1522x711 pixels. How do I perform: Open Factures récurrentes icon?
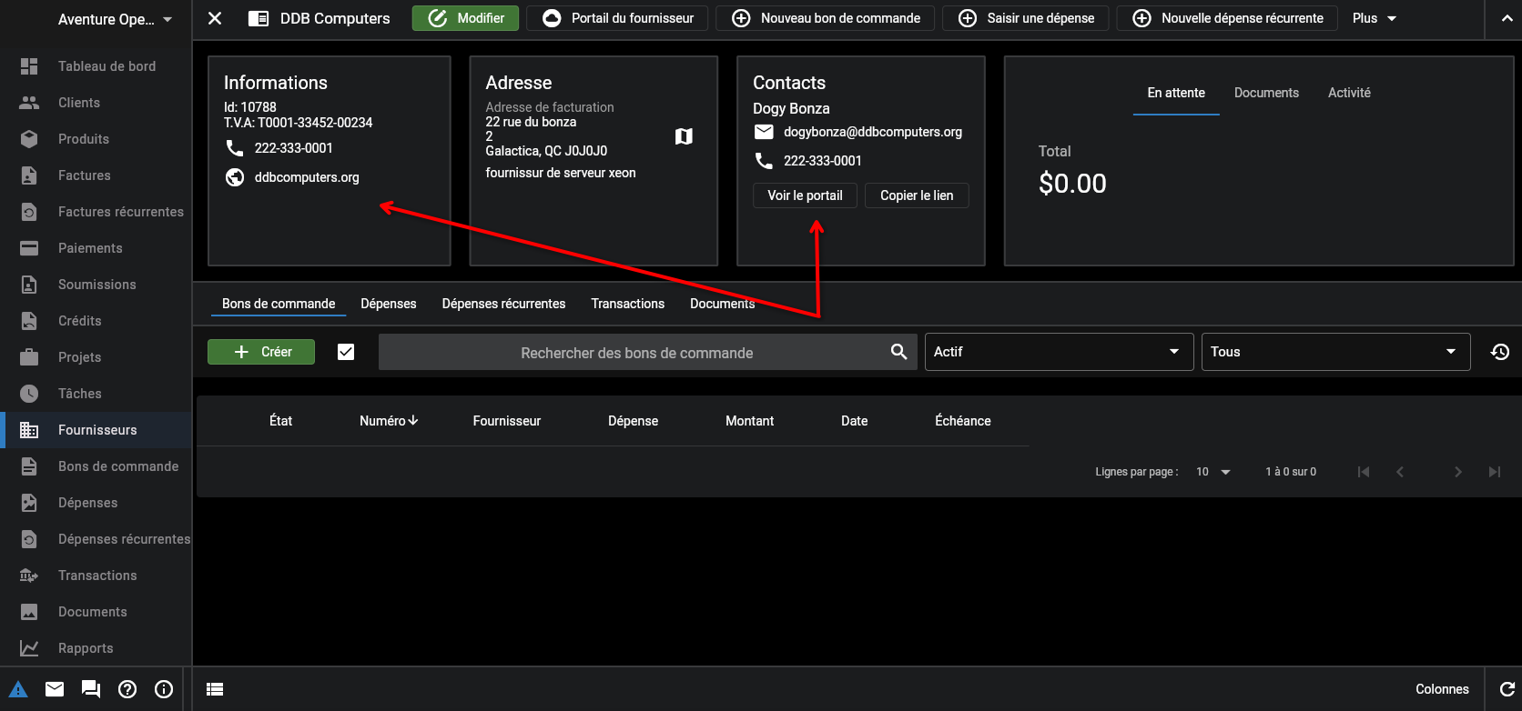click(x=29, y=212)
